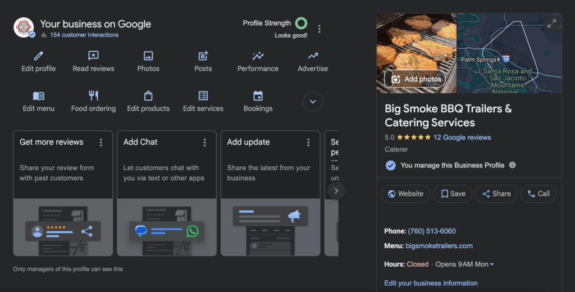
Task: Open the Photos icon
Action: [x=148, y=56]
